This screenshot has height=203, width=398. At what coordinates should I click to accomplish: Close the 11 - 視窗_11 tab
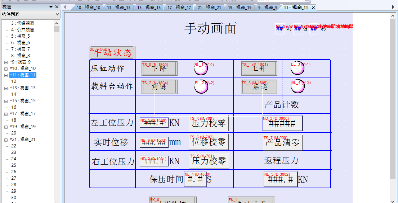coord(313,8)
